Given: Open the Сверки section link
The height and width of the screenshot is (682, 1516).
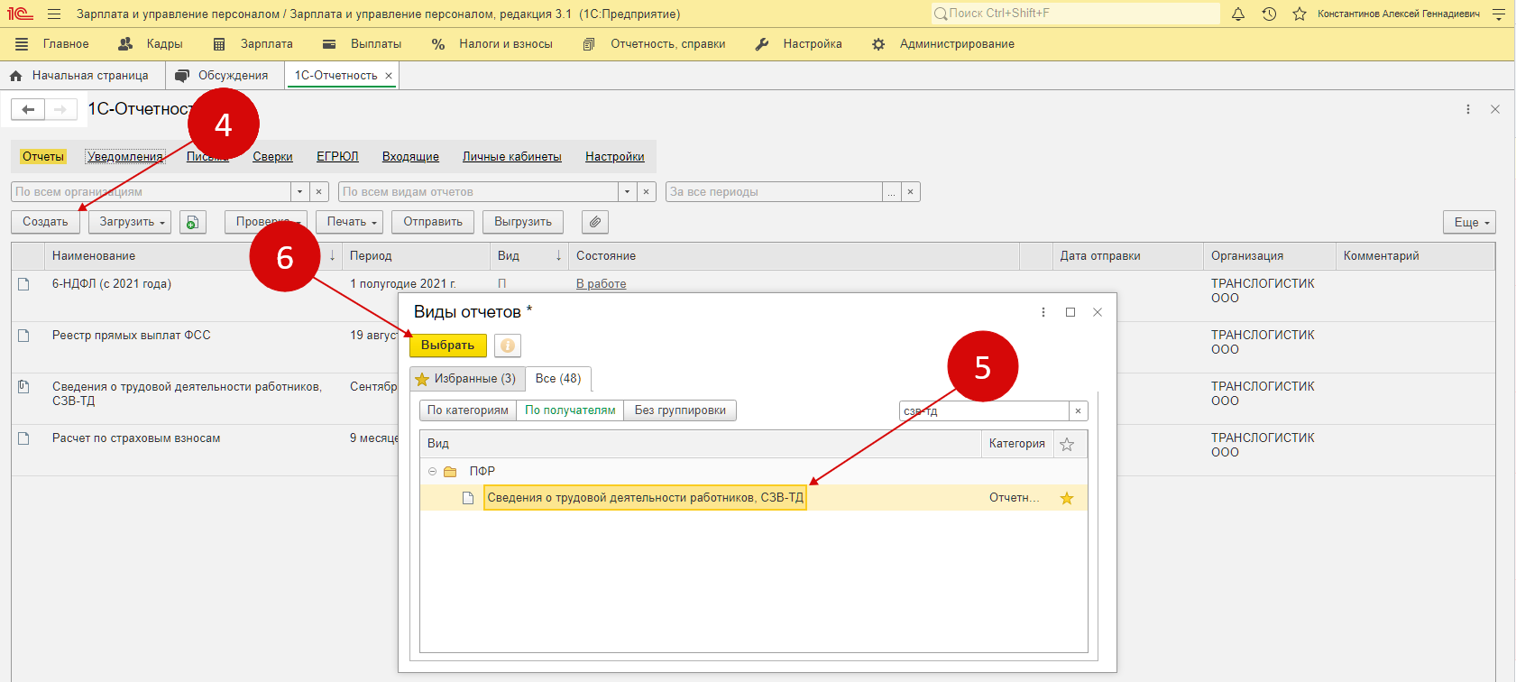Looking at the screenshot, I should click(272, 157).
